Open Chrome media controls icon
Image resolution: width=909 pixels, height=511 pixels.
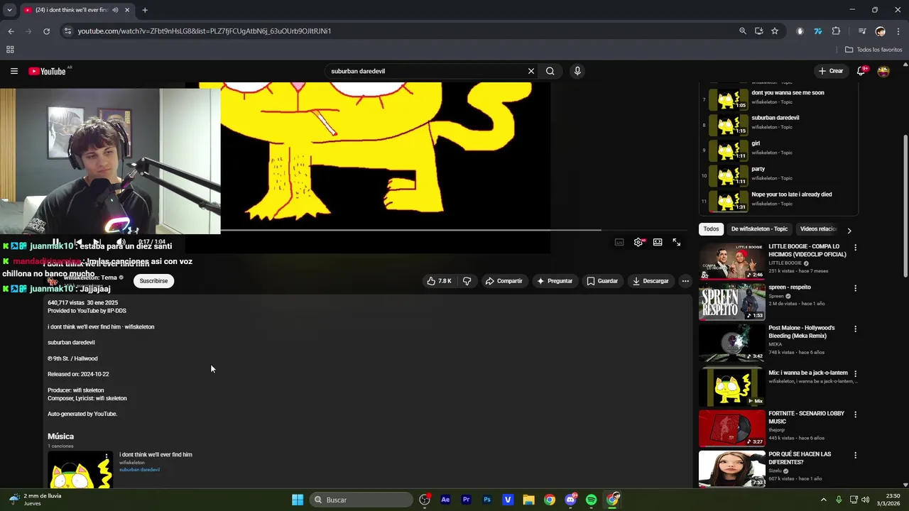862,31
